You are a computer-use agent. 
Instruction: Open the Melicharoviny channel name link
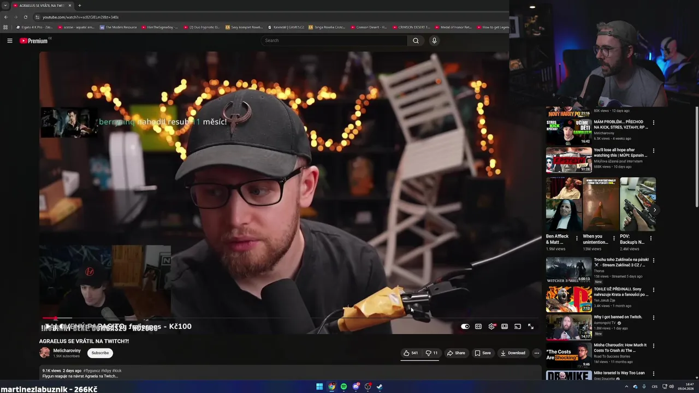pos(67,350)
